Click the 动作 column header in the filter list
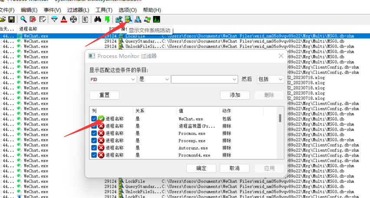The image size is (370, 198). pos(242,111)
